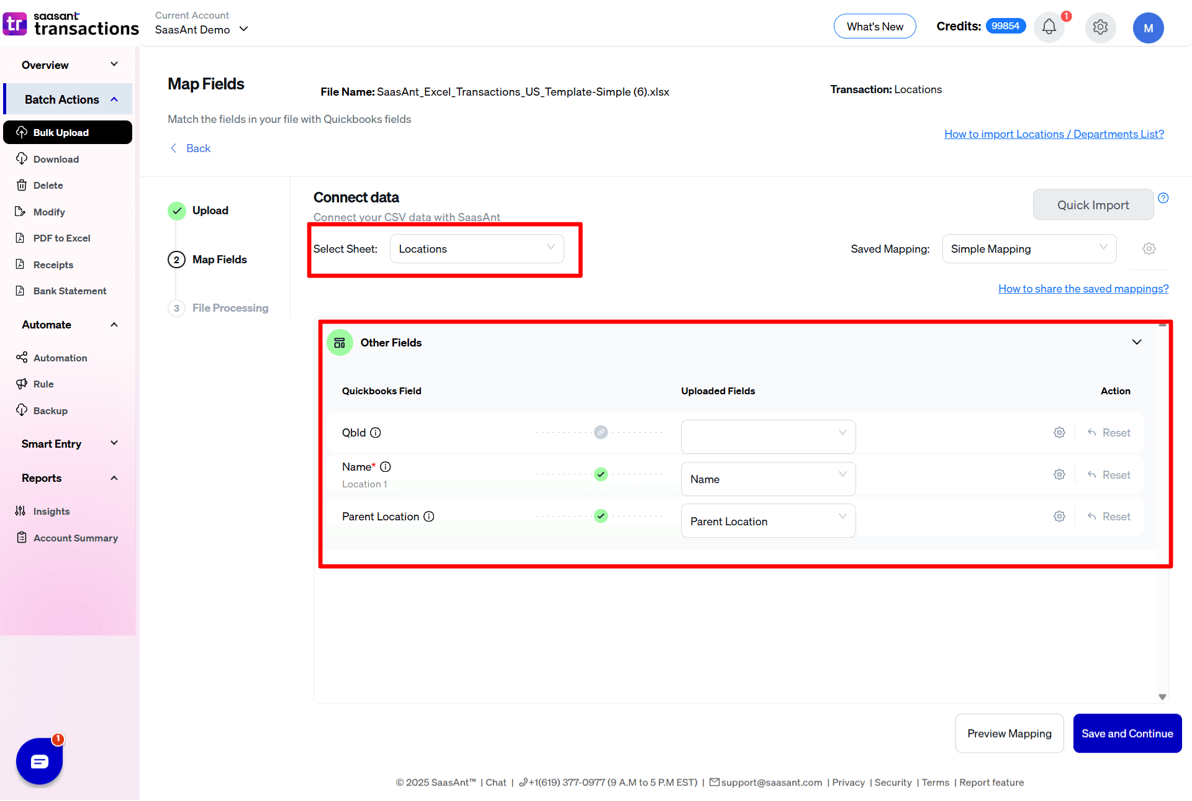Click the What's New button
The width and height of the screenshot is (1192, 801).
pyautogui.click(x=875, y=27)
